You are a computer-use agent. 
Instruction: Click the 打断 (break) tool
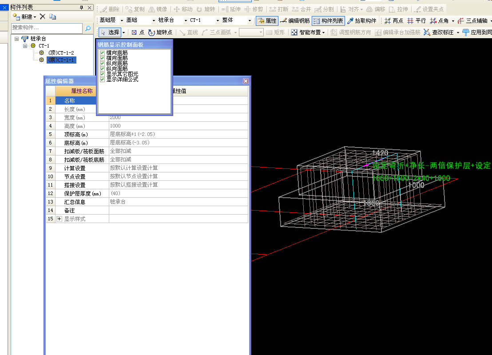click(x=279, y=9)
